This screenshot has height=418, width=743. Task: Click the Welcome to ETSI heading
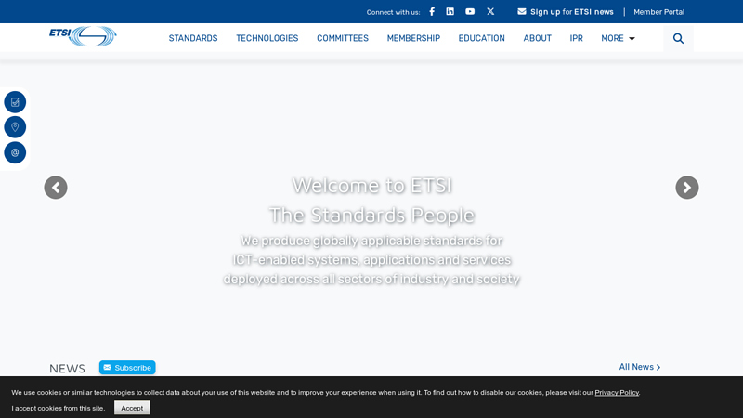[x=372, y=185]
